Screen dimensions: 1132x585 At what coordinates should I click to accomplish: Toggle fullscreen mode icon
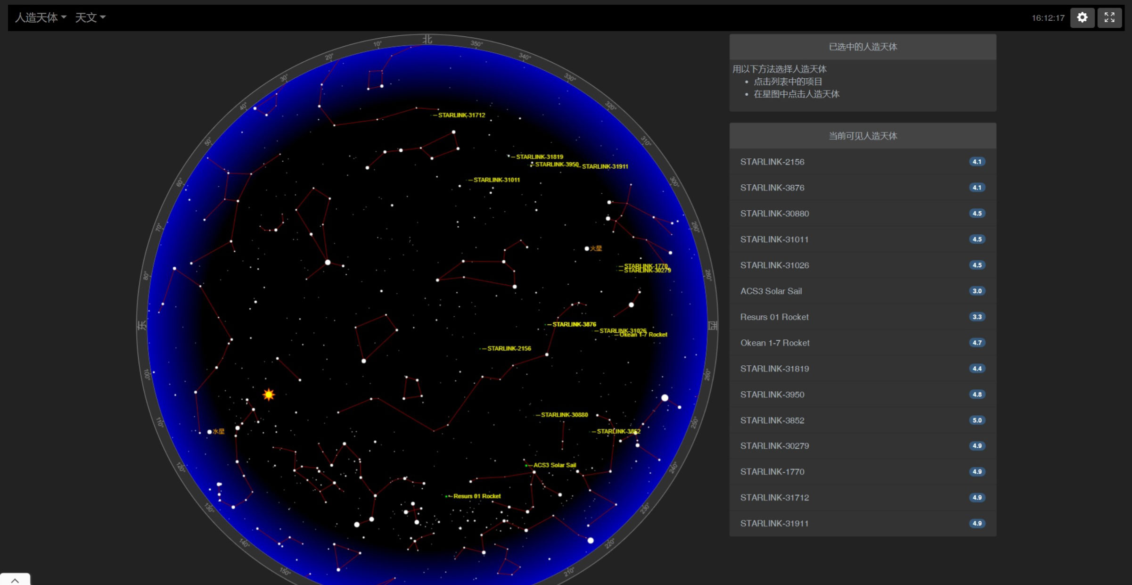point(1109,18)
